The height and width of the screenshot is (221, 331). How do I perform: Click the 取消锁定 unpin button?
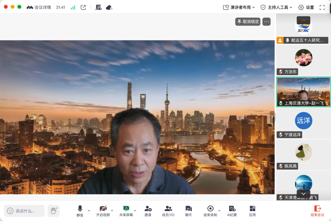tap(248, 22)
